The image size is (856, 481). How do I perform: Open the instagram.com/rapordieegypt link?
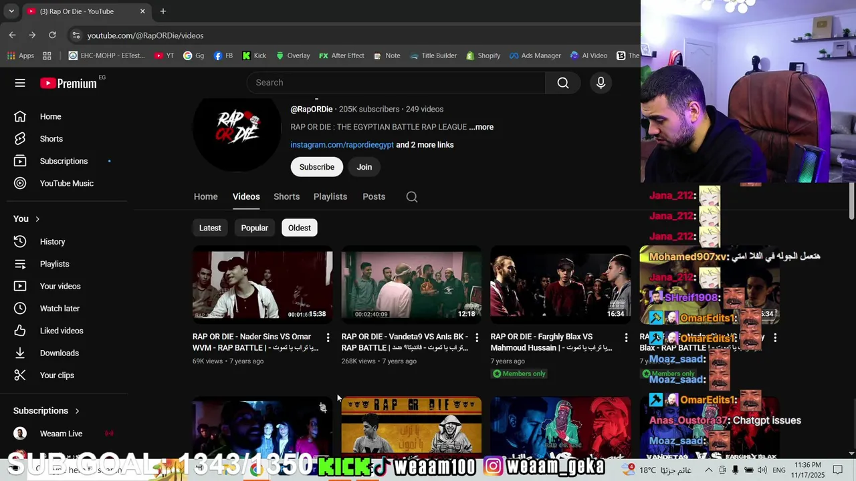[342, 145]
